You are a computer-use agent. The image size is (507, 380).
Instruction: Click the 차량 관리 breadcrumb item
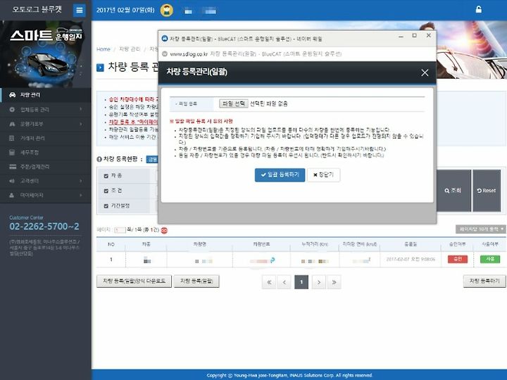point(130,49)
